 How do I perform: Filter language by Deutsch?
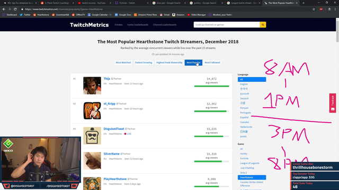(x=244, y=99)
